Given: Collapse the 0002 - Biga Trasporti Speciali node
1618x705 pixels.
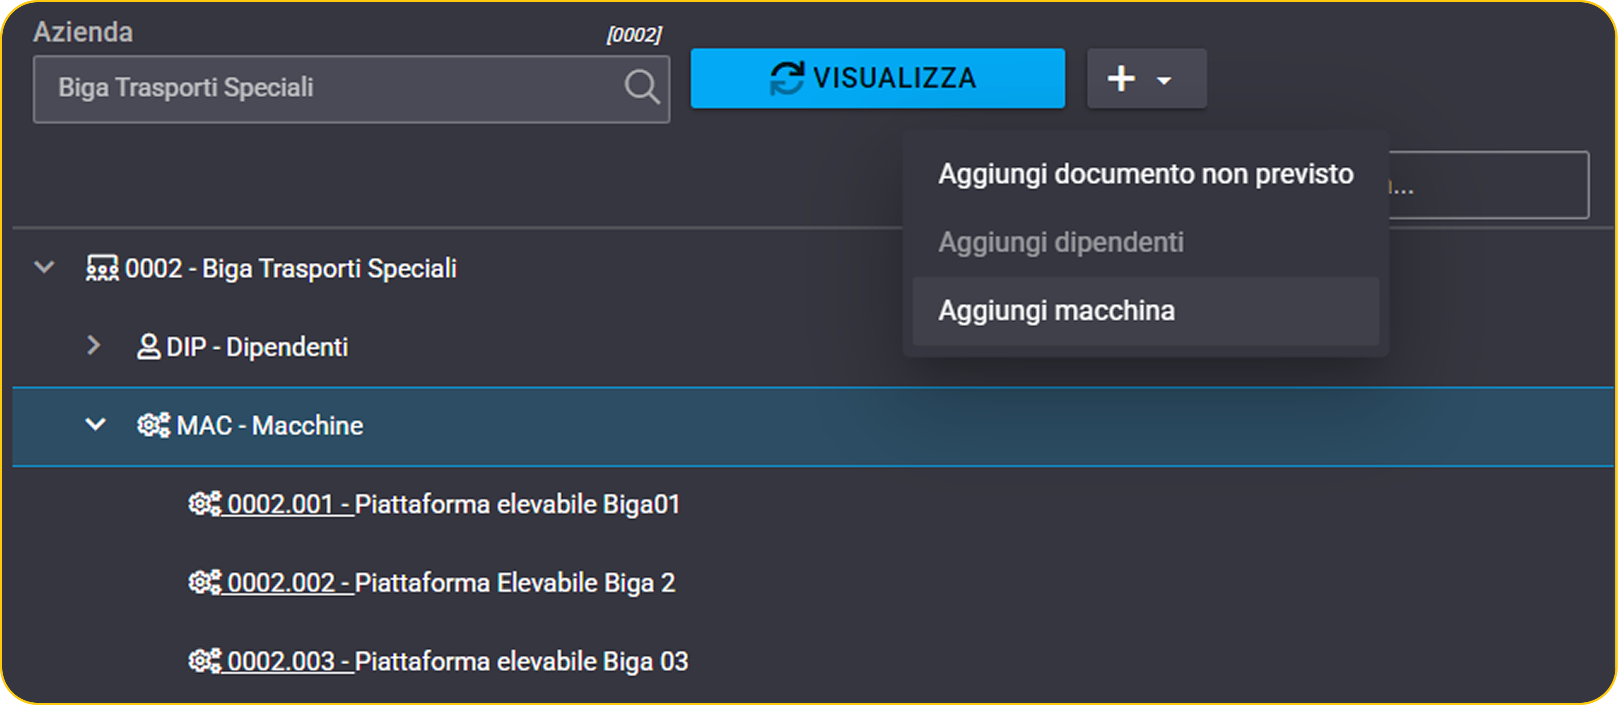Looking at the screenshot, I should coord(44,267).
